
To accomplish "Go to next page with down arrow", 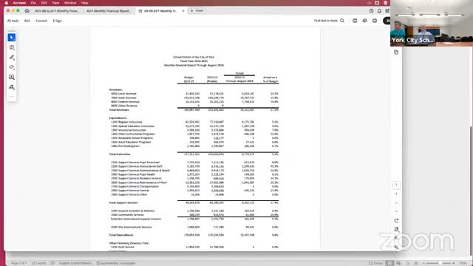I will click(x=396, y=211).
